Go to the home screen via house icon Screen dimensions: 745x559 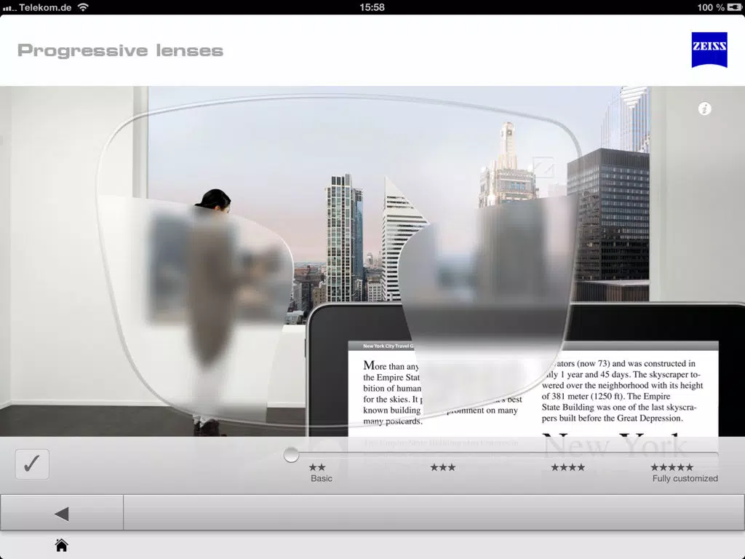(61, 545)
